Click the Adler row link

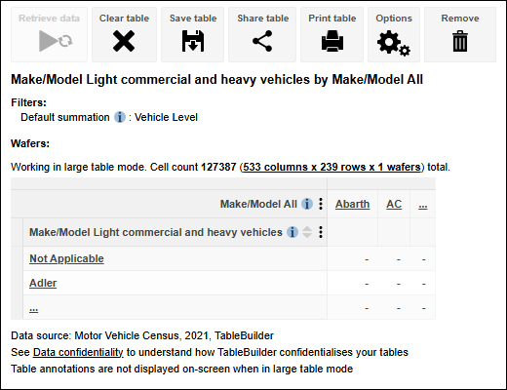click(43, 283)
